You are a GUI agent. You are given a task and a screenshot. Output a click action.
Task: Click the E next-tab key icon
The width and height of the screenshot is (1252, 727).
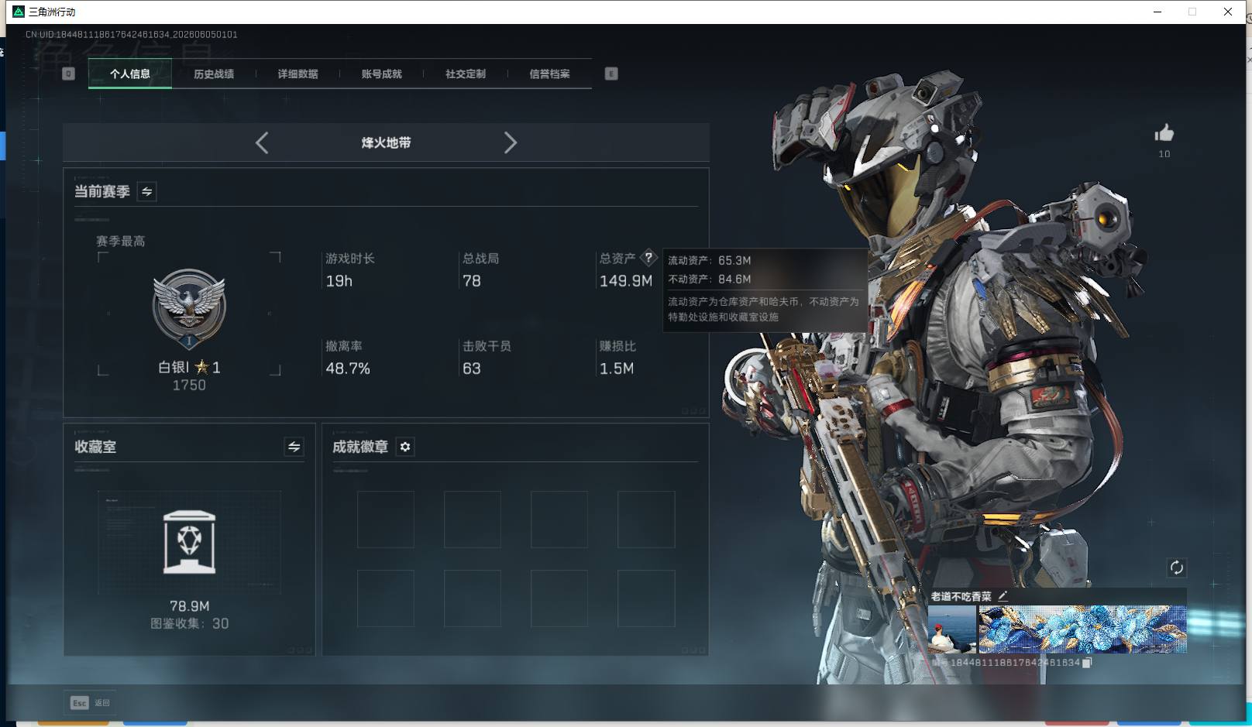611,74
